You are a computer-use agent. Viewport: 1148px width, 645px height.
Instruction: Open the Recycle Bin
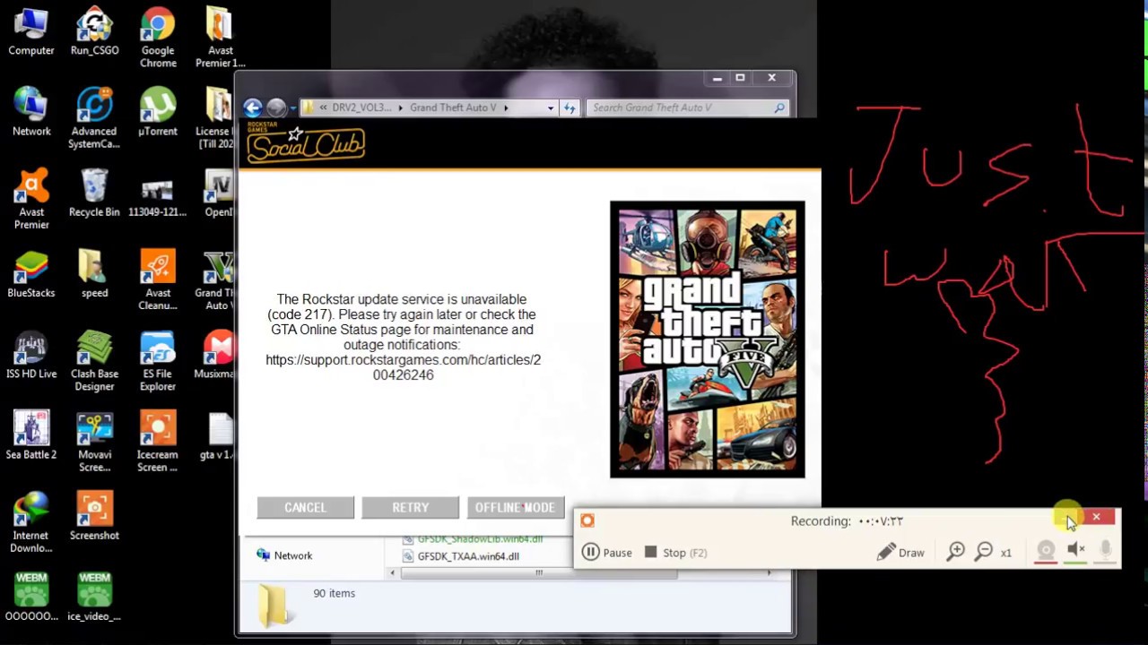(94, 193)
